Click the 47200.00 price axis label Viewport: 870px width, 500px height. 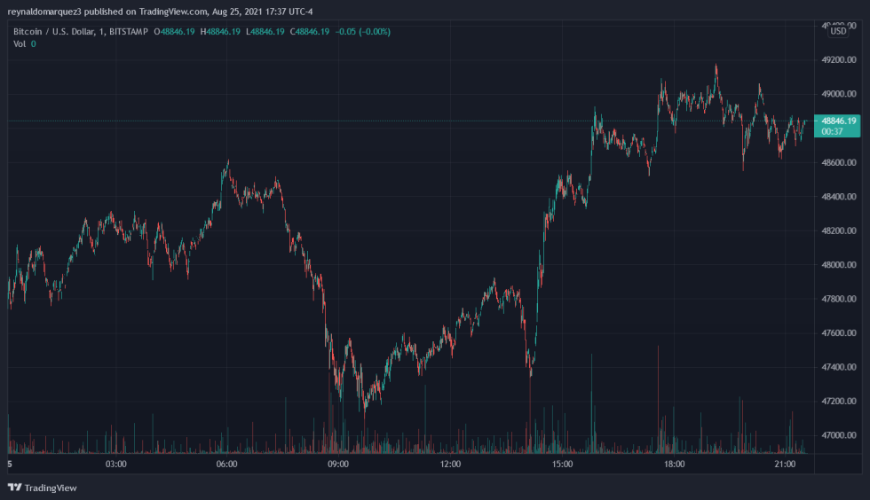coord(838,401)
